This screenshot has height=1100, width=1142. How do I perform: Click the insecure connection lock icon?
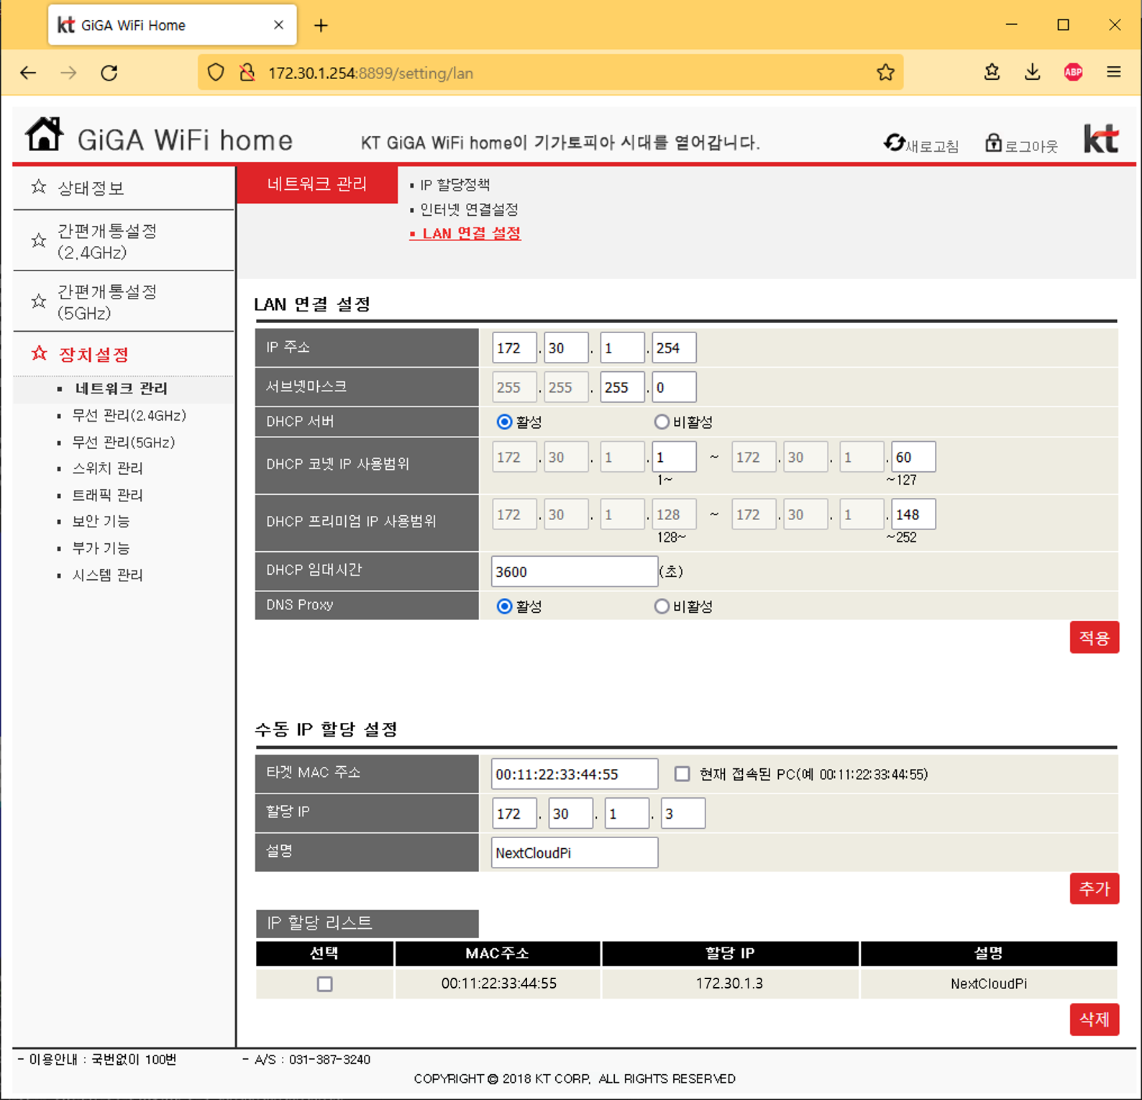(247, 73)
